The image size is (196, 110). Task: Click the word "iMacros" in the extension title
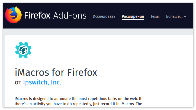pos(31,73)
